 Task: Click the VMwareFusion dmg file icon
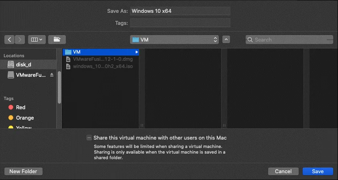[68, 59]
